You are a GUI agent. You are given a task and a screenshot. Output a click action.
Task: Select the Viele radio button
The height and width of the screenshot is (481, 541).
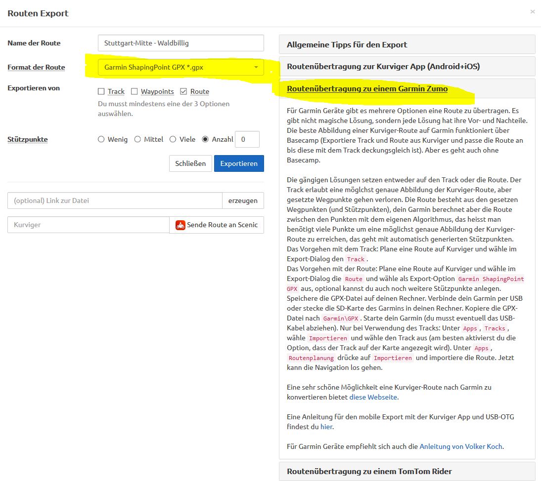click(173, 139)
